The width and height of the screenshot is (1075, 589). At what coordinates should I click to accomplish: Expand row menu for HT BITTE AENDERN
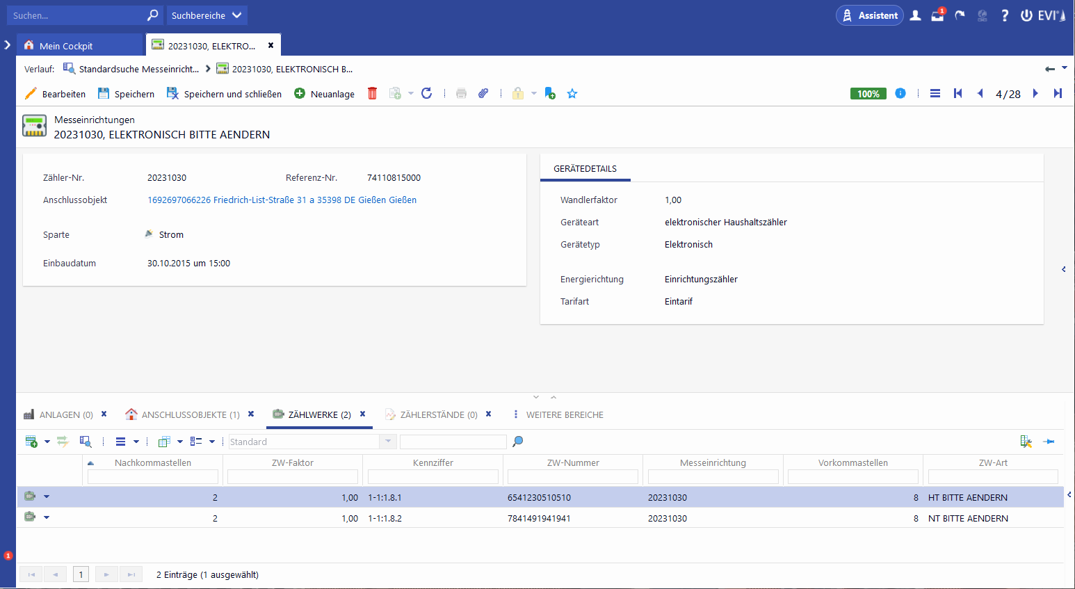[x=47, y=497]
